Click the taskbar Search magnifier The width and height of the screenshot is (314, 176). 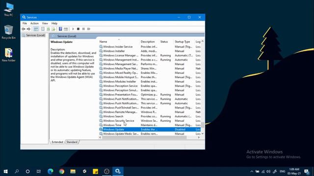[x=17, y=172]
